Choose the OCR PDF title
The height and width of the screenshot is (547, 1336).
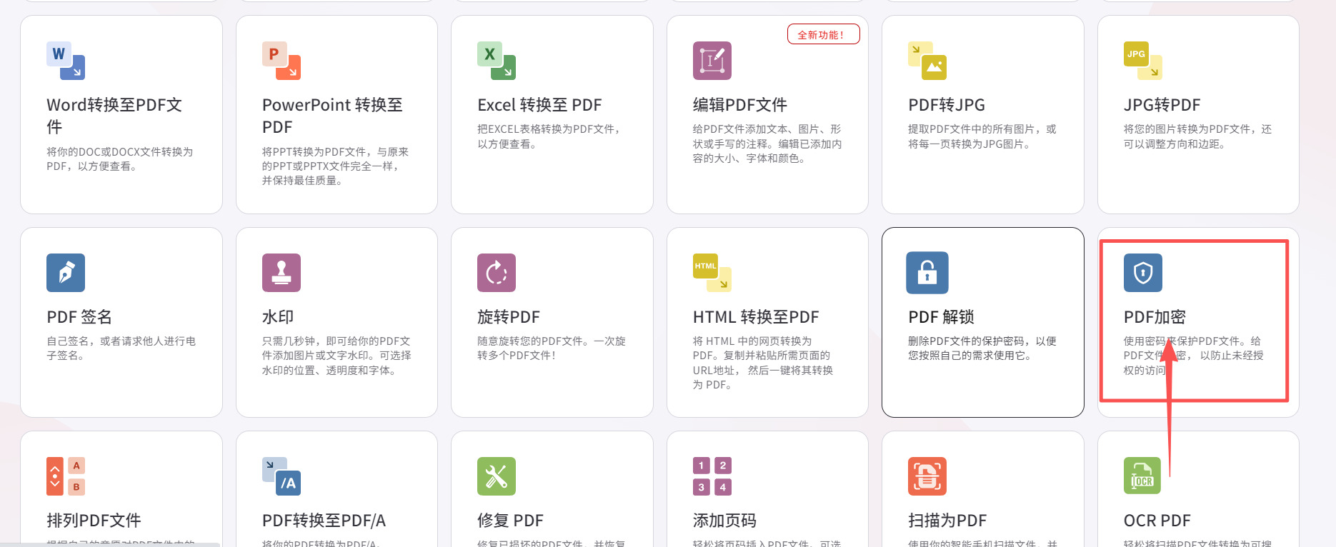1157,521
